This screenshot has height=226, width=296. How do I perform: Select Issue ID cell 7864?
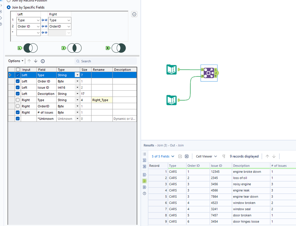(x=221, y=197)
